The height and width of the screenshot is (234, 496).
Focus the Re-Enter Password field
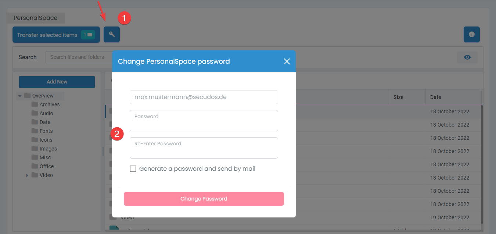pos(204,148)
